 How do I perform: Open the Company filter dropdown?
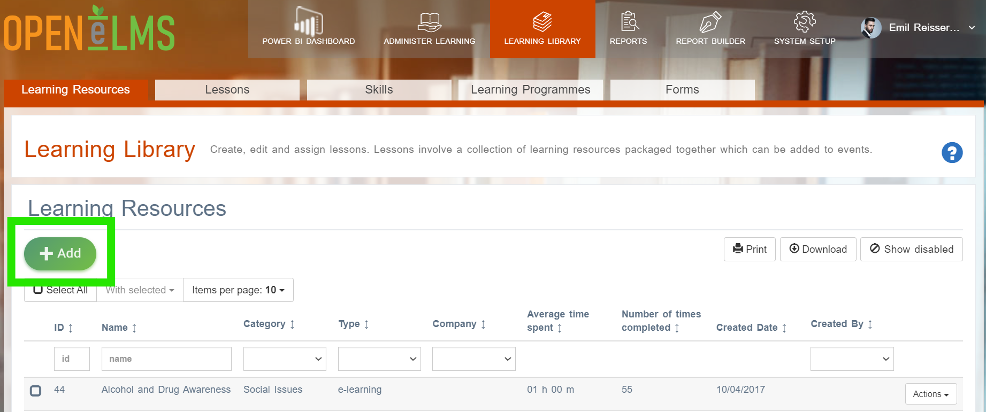click(x=474, y=359)
